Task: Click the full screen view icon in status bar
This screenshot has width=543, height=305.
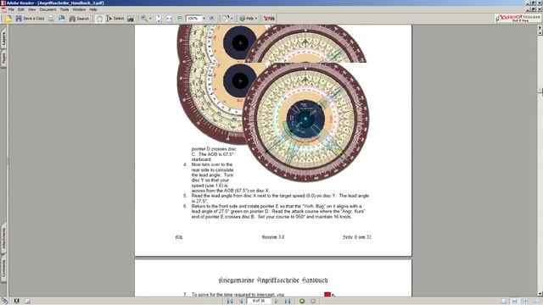Action: click(x=16, y=301)
